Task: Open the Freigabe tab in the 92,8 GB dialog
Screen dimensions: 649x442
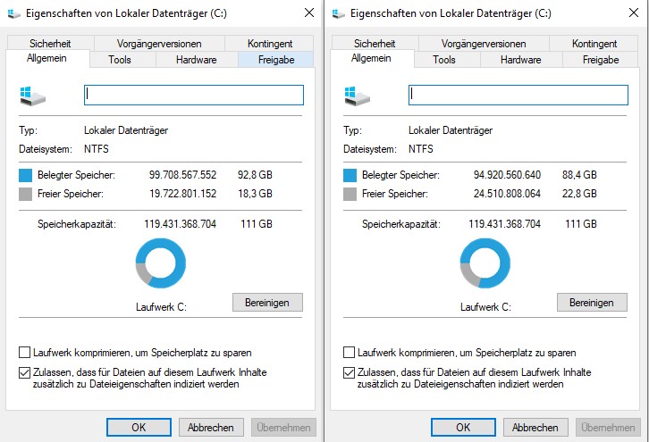Action: tap(276, 60)
